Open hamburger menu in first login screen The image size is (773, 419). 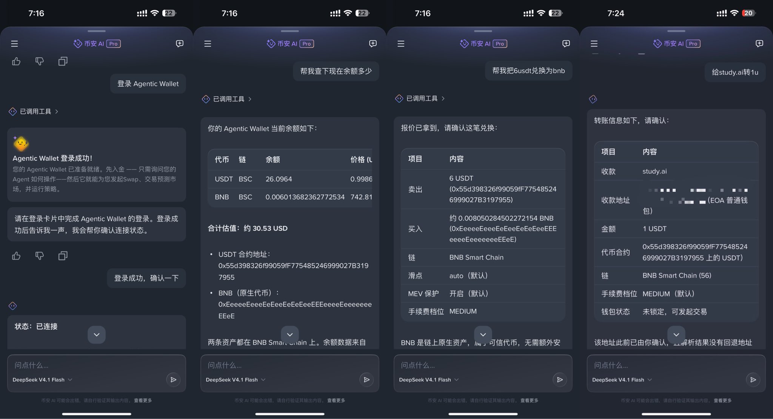[14, 44]
